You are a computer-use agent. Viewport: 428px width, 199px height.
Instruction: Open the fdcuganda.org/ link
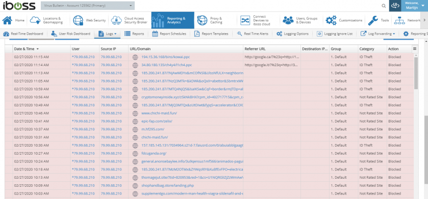[154, 153]
